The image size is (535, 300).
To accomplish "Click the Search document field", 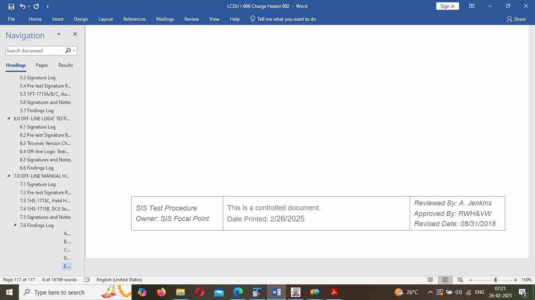I will (34, 51).
